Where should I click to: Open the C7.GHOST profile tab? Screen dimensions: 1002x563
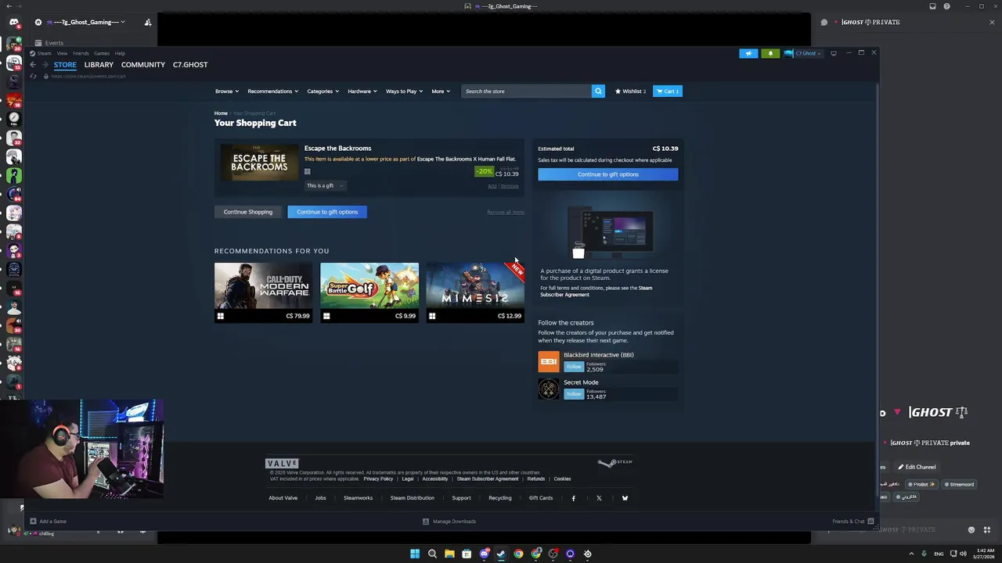pyautogui.click(x=190, y=65)
